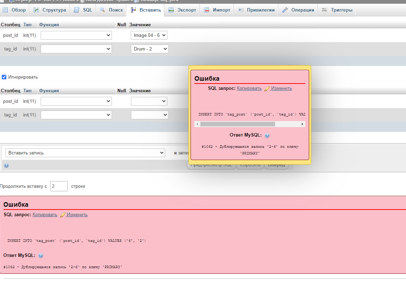Open function dropdown for post_id above Игнорировать
The width and height of the screenshot is (406, 292).
tap(76, 35)
